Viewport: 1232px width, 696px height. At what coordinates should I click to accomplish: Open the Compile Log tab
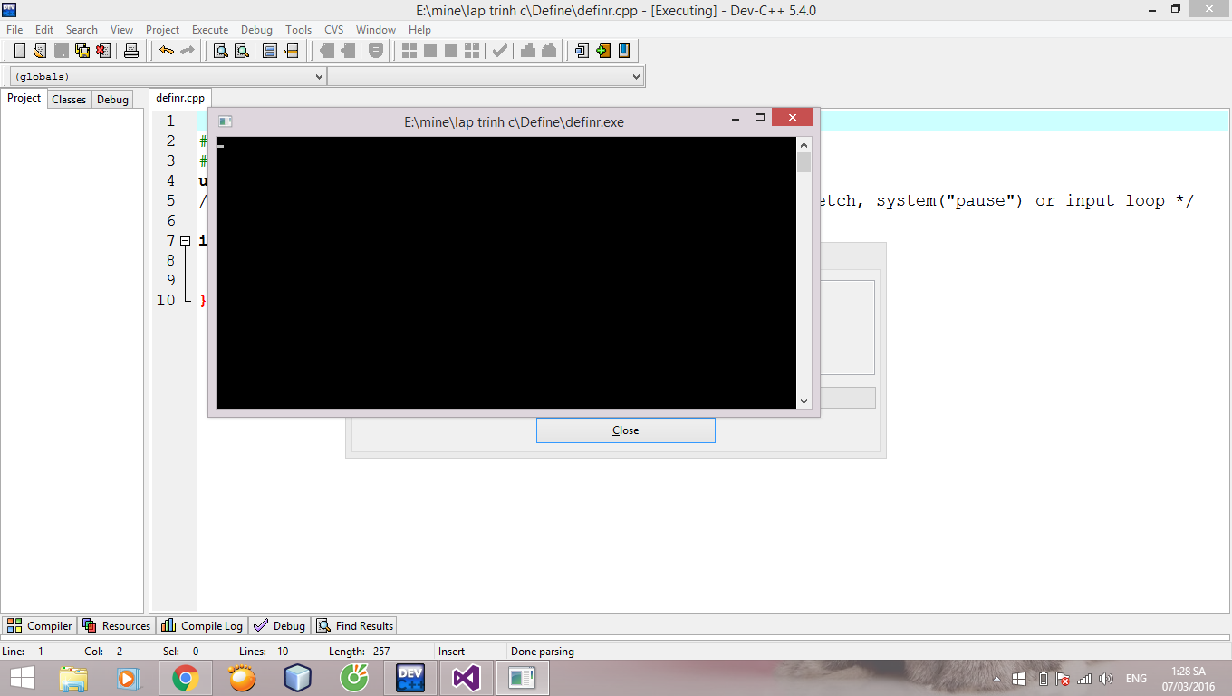[203, 625]
